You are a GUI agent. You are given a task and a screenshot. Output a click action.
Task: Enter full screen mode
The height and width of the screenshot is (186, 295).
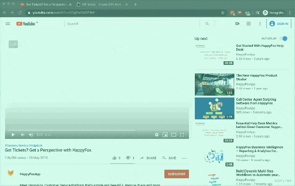[182, 135]
